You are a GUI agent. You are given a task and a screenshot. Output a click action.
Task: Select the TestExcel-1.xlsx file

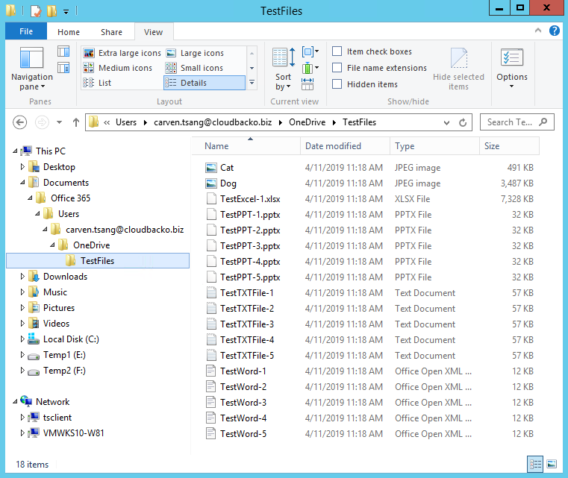pos(250,199)
